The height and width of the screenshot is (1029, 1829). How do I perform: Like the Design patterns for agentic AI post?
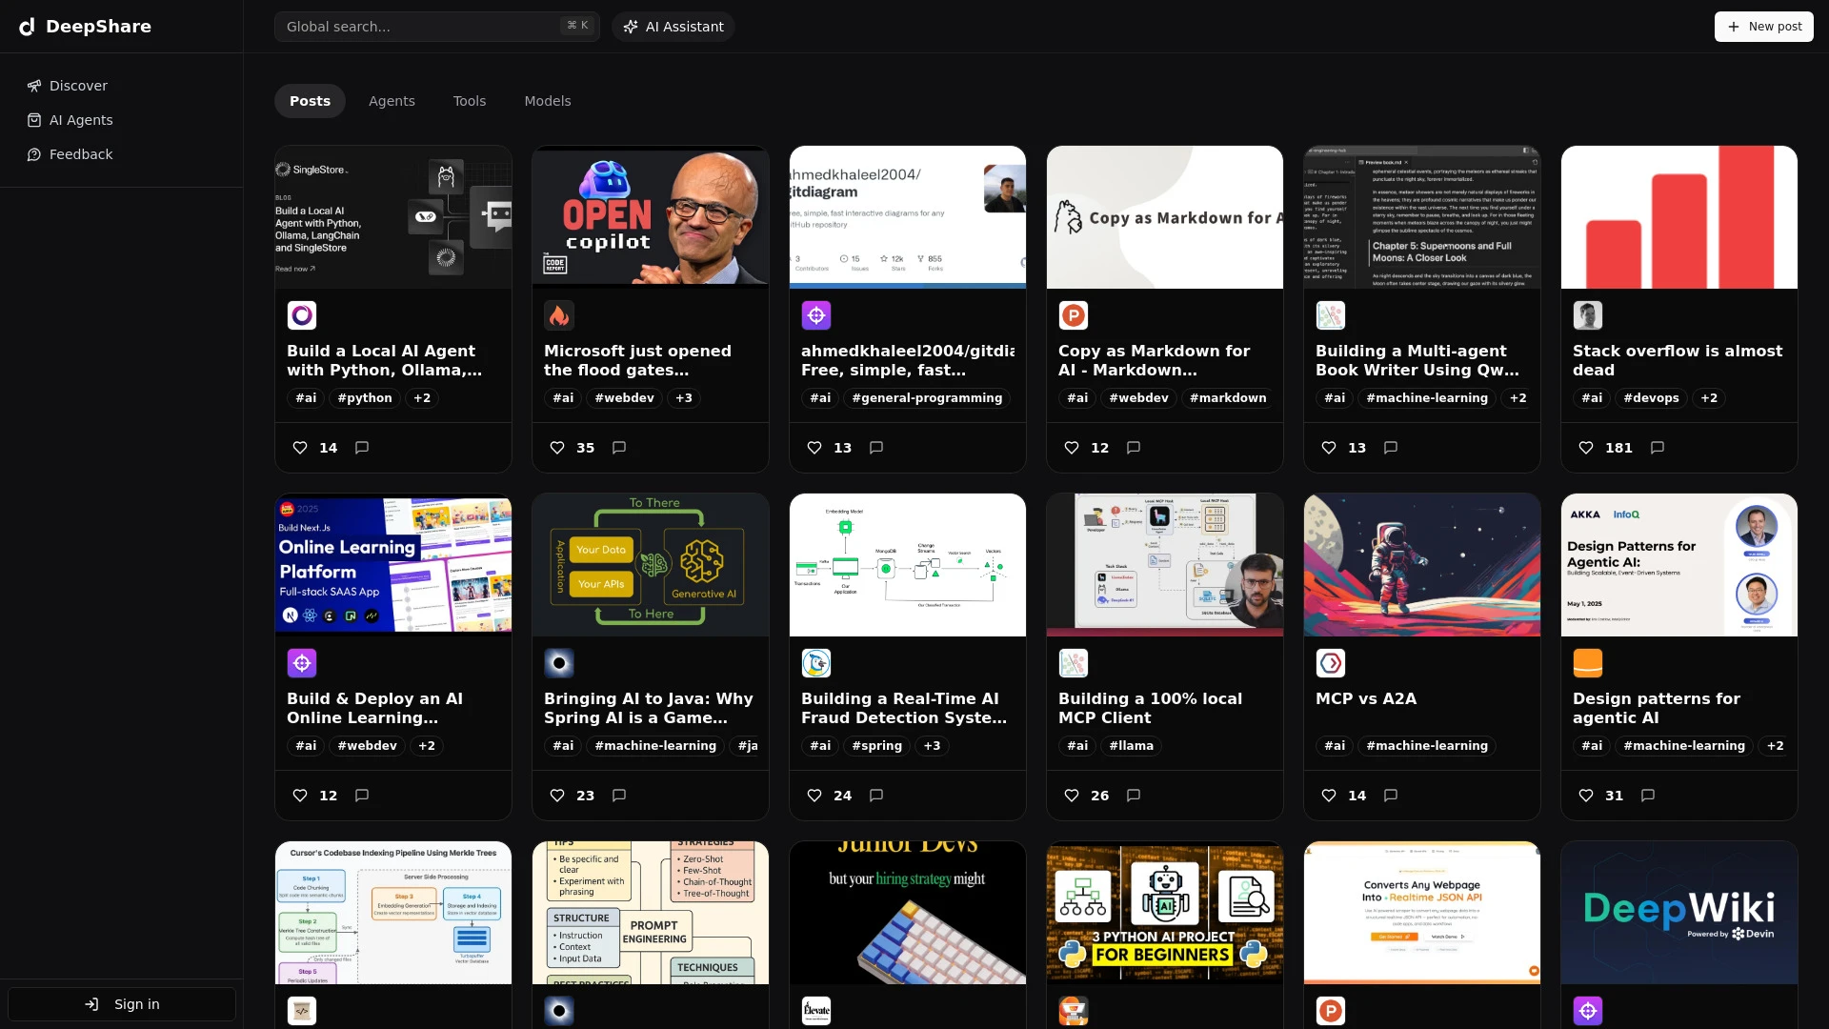(x=1586, y=796)
